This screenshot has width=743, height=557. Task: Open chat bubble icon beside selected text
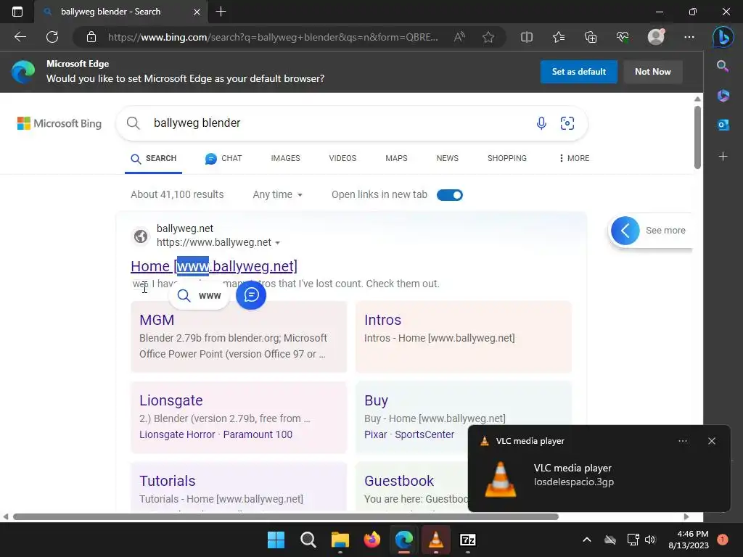point(251,295)
